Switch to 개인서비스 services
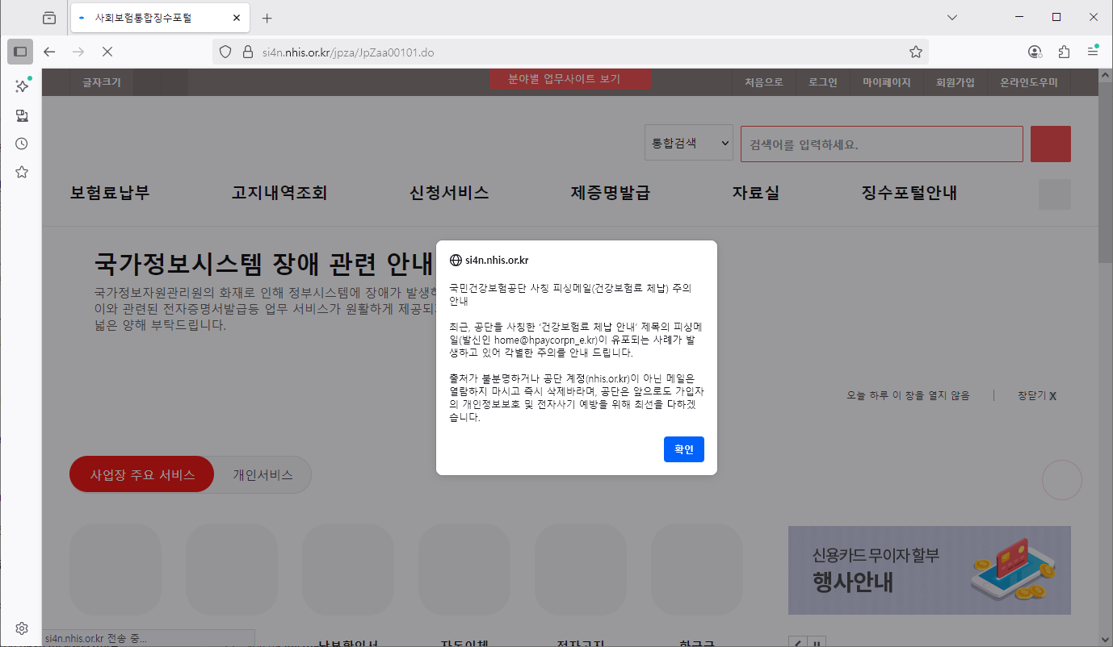 coord(262,474)
